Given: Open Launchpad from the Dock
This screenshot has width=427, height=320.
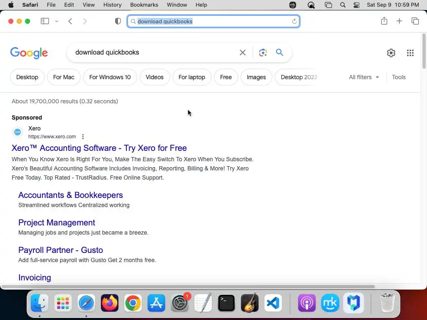Looking at the screenshot, I should (63, 303).
